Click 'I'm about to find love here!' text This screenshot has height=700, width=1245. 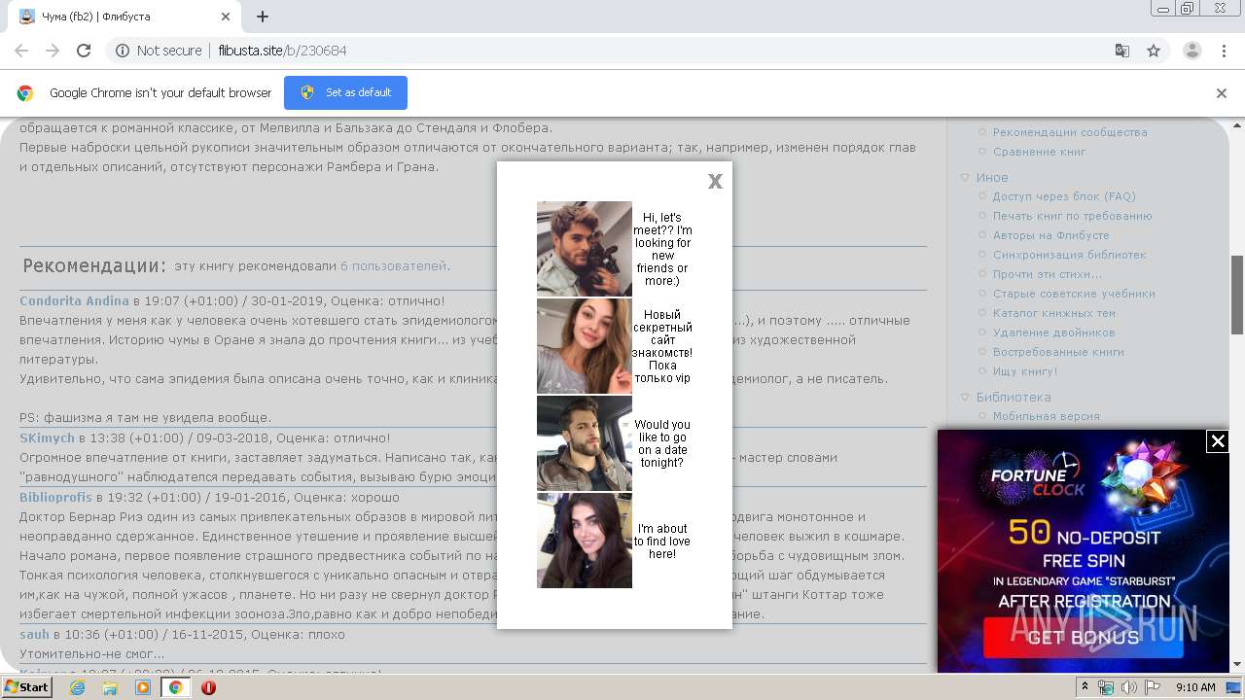662,542
